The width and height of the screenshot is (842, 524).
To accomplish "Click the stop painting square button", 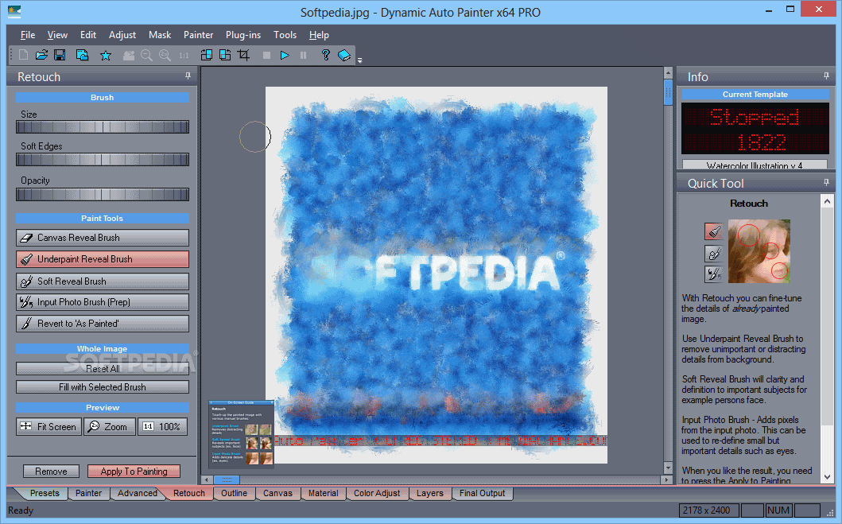I will [x=266, y=56].
